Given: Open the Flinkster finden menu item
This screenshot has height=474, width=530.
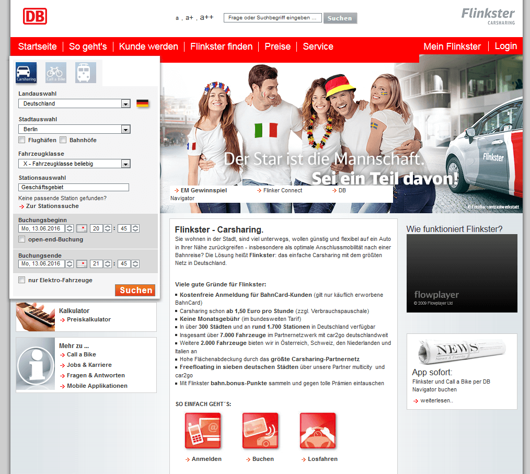Looking at the screenshot, I should (222, 47).
